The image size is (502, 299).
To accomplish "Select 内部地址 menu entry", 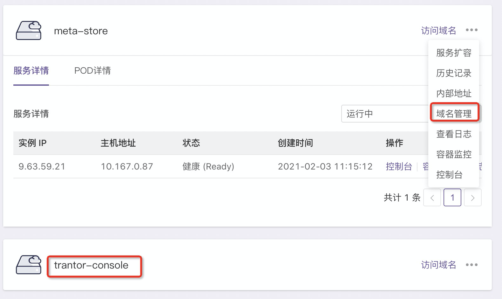I will 454,93.
